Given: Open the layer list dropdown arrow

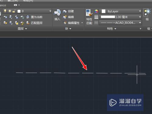Looking at the screenshot, I should (x=50, y=11).
